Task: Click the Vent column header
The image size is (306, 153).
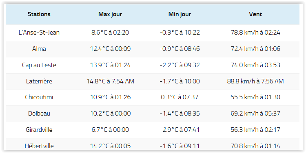Action: [x=255, y=14]
